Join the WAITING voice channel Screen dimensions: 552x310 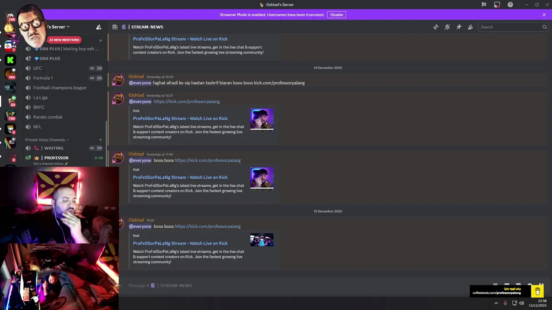(x=65, y=148)
